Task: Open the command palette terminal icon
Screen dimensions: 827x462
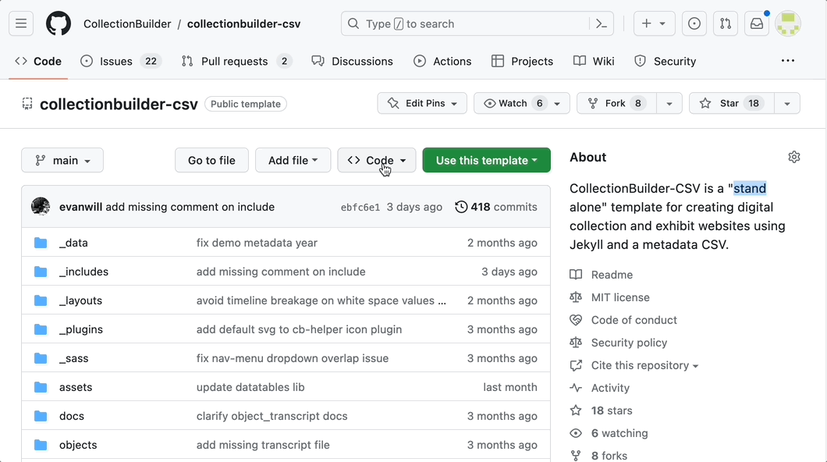Action: pos(601,23)
